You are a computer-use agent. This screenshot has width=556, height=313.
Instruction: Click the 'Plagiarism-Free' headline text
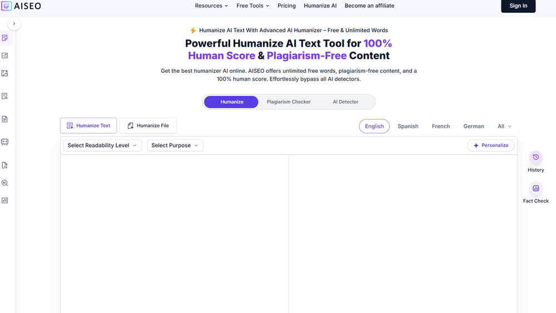(306, 56)
